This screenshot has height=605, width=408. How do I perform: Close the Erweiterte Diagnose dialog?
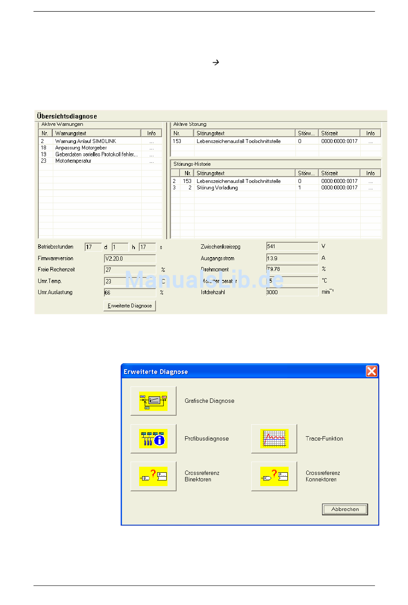371,371
